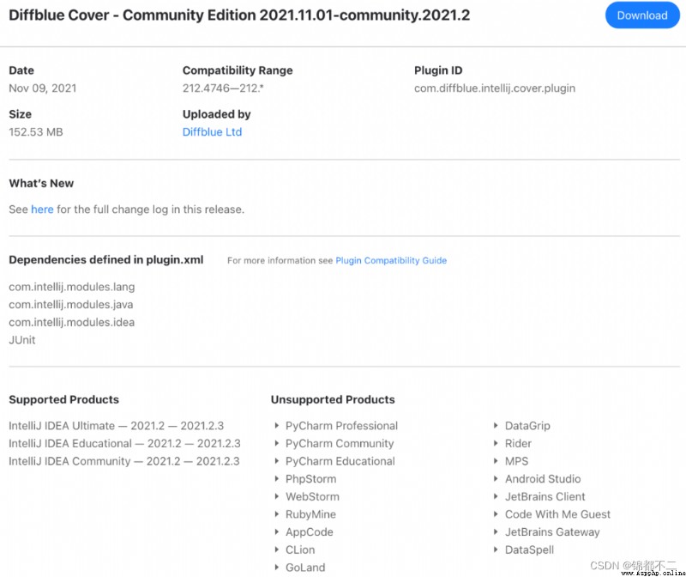Expand the JetBrains Gateway entry

[546, 531]
